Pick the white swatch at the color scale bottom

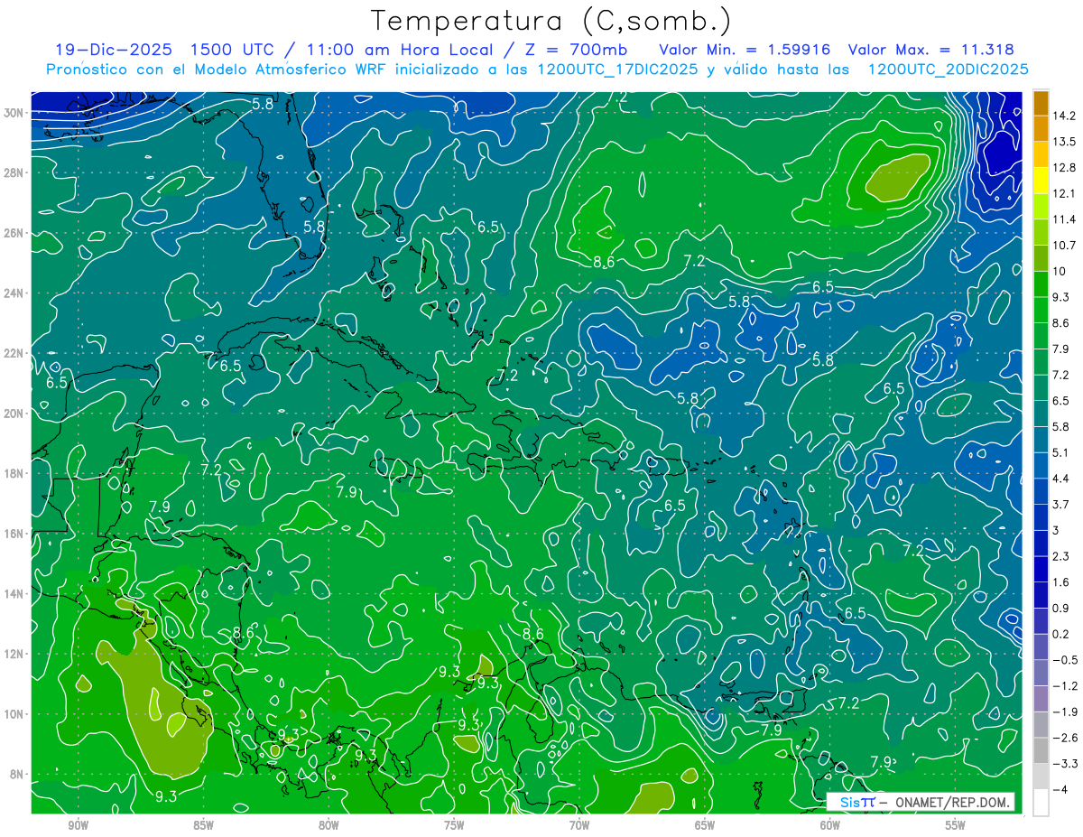pos(1041,803)
